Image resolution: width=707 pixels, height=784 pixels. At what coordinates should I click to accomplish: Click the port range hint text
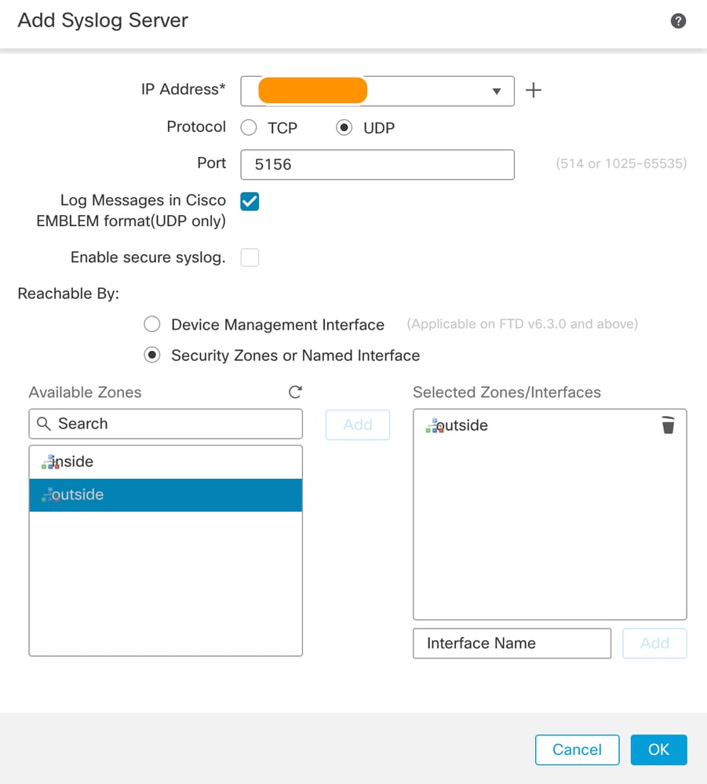pyautogui.click(x=621, y=163)
